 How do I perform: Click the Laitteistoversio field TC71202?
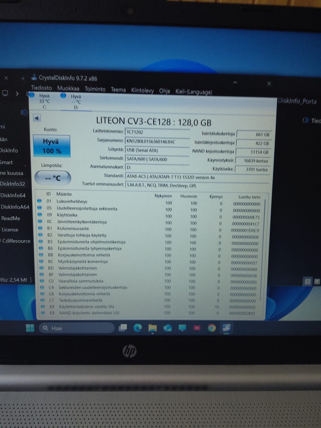pyautogui.click(x=157, y=132)
